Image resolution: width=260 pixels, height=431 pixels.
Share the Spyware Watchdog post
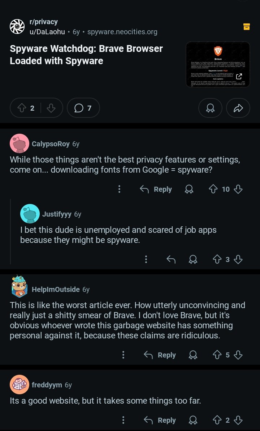[238, 108]
